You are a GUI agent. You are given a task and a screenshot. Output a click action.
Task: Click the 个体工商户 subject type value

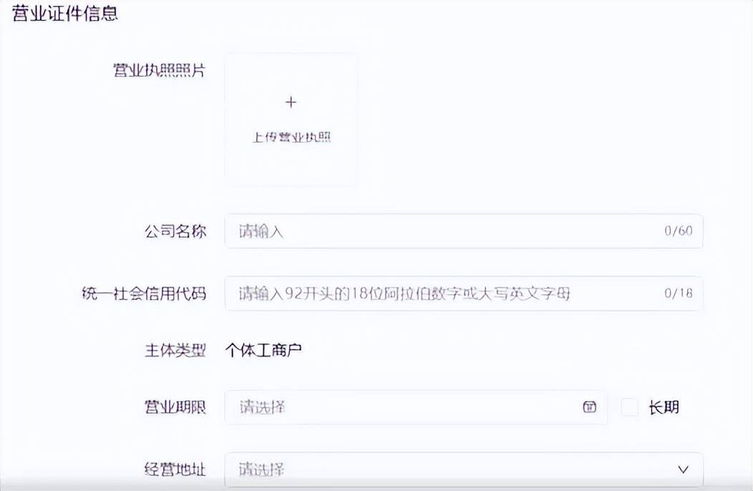pos(265,351)
